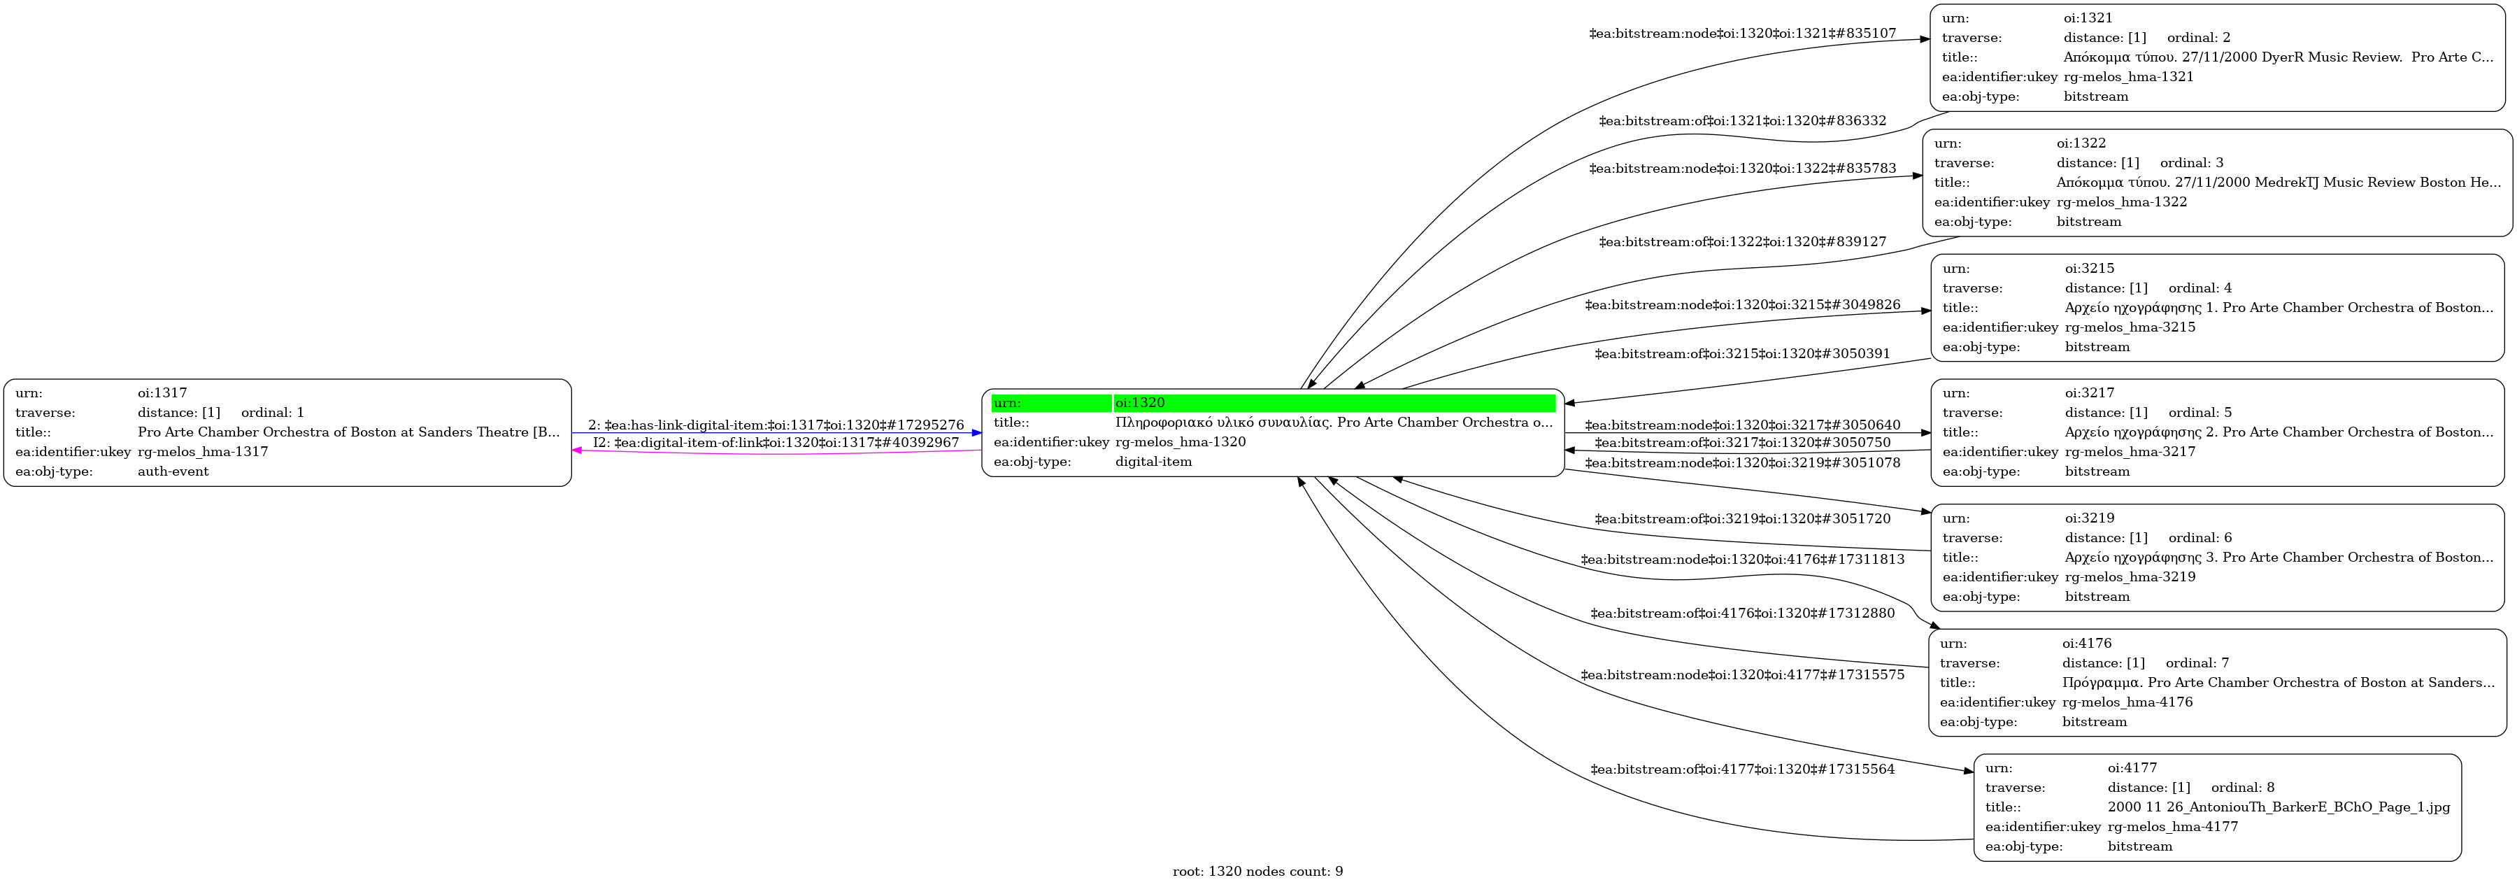
Task: Click the blue has-link-digital-item edge label
Action: coord(776,425)
